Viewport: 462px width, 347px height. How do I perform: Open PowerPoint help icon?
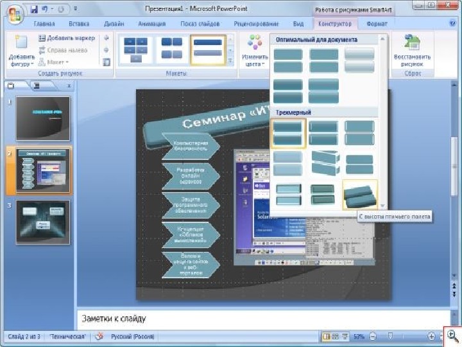[x=453, y=23]
